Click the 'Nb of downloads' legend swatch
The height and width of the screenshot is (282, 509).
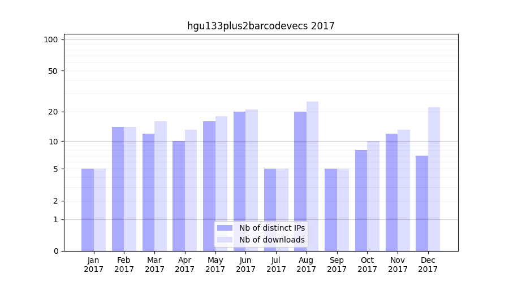pos(225,240)
